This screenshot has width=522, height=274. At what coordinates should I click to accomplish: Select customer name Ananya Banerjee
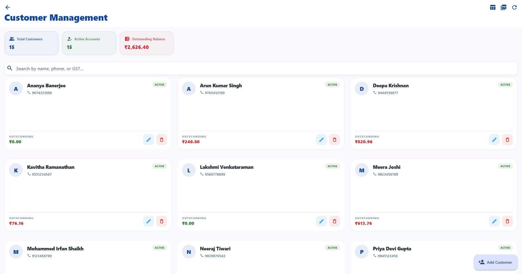click(46, 86)
